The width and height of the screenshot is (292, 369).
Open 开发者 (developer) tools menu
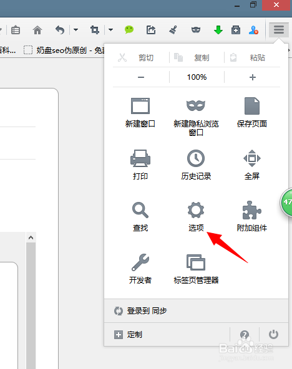coord(140,269)
